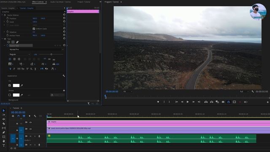Click the Extract button

point(212,102)
